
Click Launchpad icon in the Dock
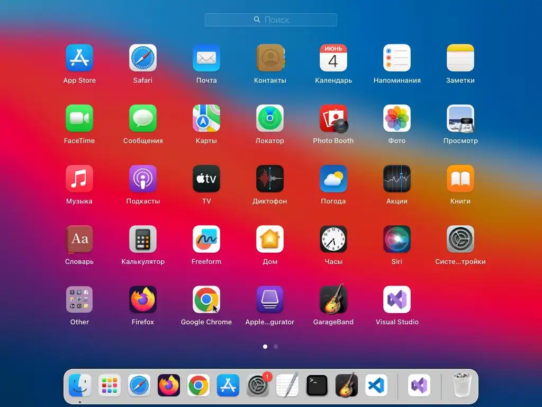coord(110,385)
